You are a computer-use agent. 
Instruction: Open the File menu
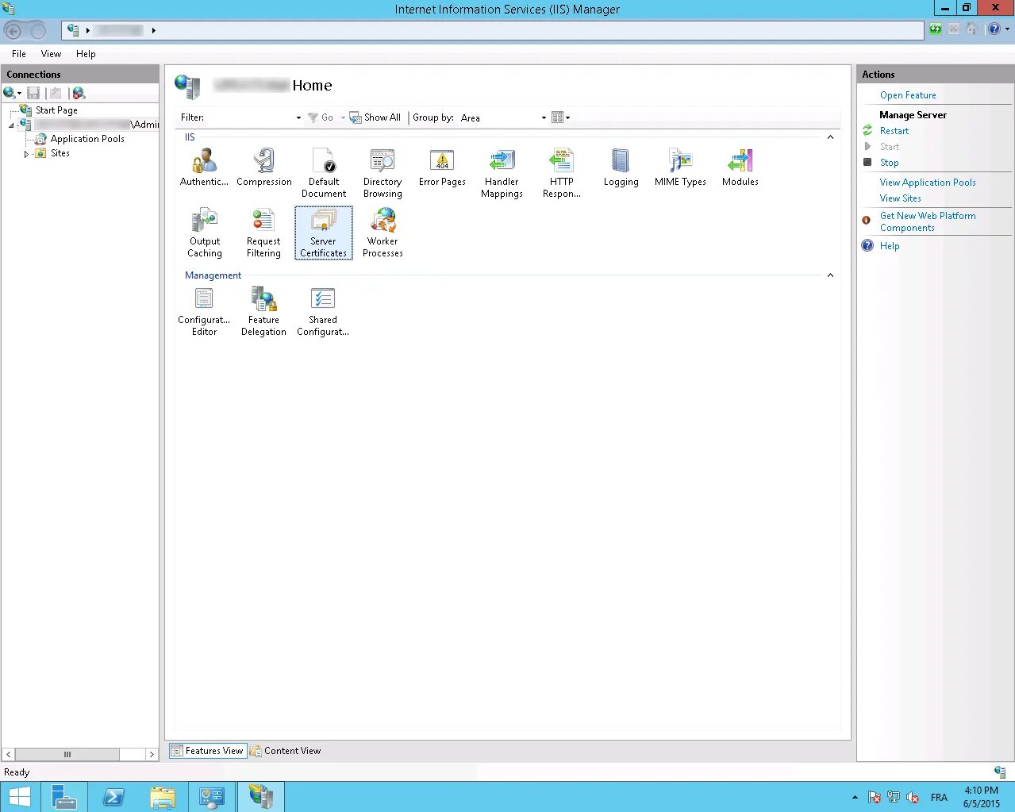19,54
